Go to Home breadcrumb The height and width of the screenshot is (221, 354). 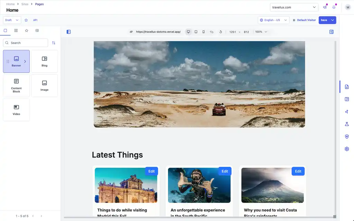10,4
